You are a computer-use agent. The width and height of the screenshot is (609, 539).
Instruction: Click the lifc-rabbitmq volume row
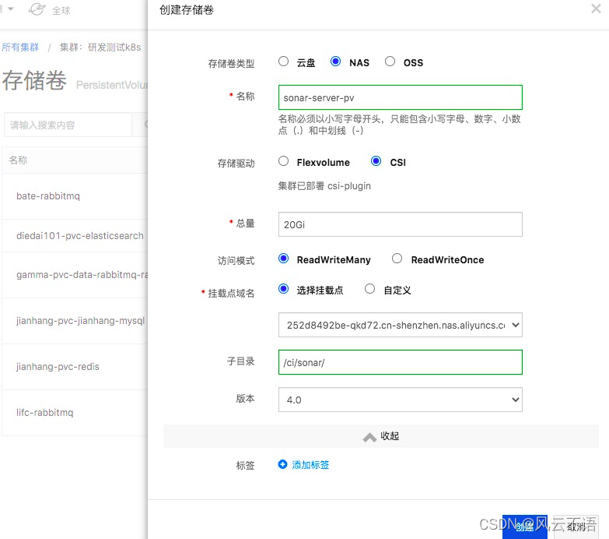(x=75, y=413)
